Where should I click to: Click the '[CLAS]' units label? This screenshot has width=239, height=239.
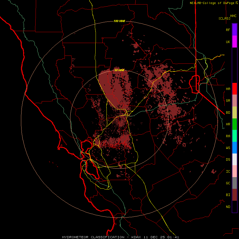[x=224, y=19]
